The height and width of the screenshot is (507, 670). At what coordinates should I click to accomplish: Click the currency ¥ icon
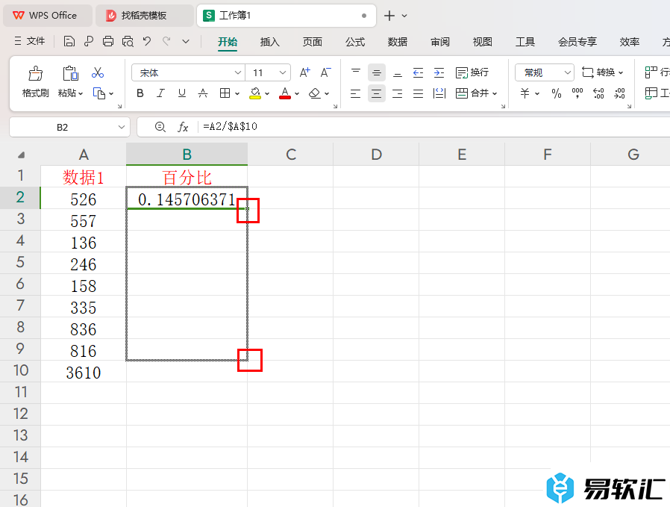[x=525, y=93]
